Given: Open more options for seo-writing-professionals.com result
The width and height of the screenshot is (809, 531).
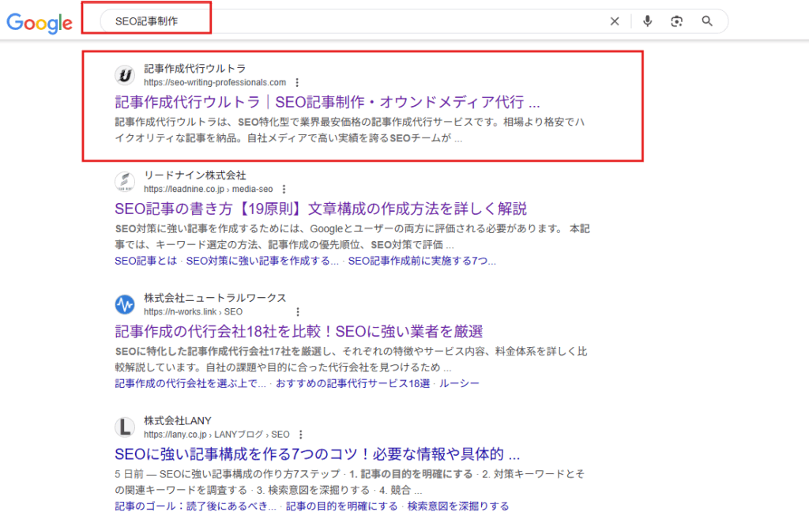Looking at the screenshot, I should [x=297, y=82].
